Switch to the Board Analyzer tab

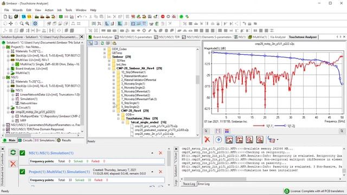click(x=101, y=37)
